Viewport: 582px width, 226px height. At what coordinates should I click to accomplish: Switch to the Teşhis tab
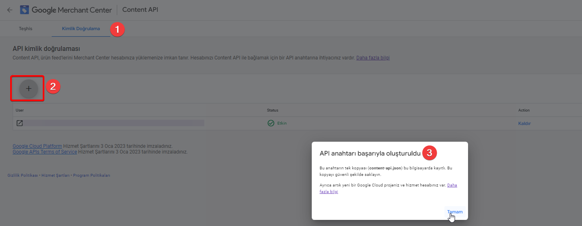click(26, 29)
